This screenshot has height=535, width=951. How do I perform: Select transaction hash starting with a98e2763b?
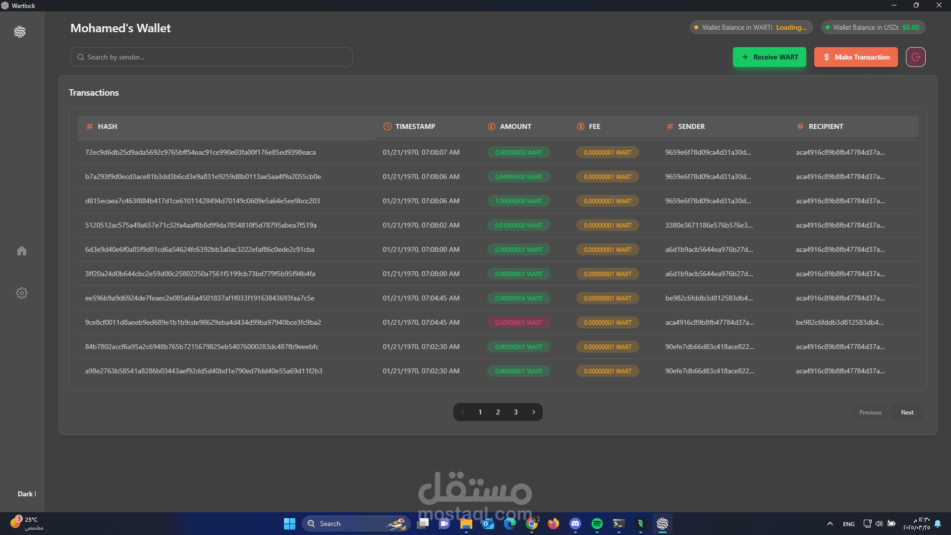tap(204, 371)
